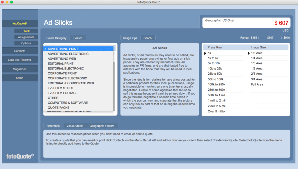Select the 50k to 100k press run
Viewport: 298px width, 169px height.
tap(216, 79)
